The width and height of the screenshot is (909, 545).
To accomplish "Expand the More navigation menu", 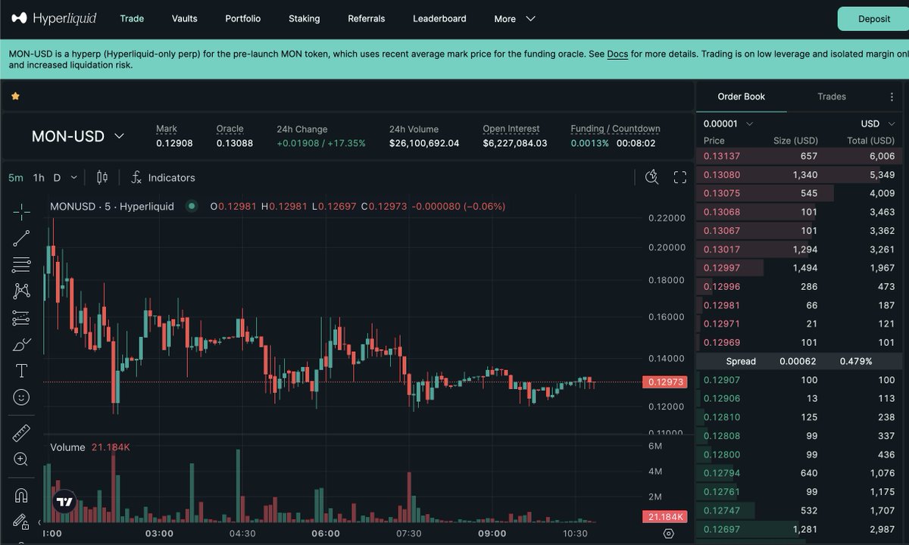I will [514, 19].
